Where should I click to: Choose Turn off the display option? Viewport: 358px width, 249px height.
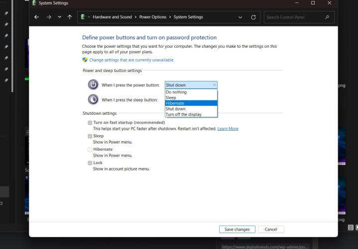pos(191,114)
